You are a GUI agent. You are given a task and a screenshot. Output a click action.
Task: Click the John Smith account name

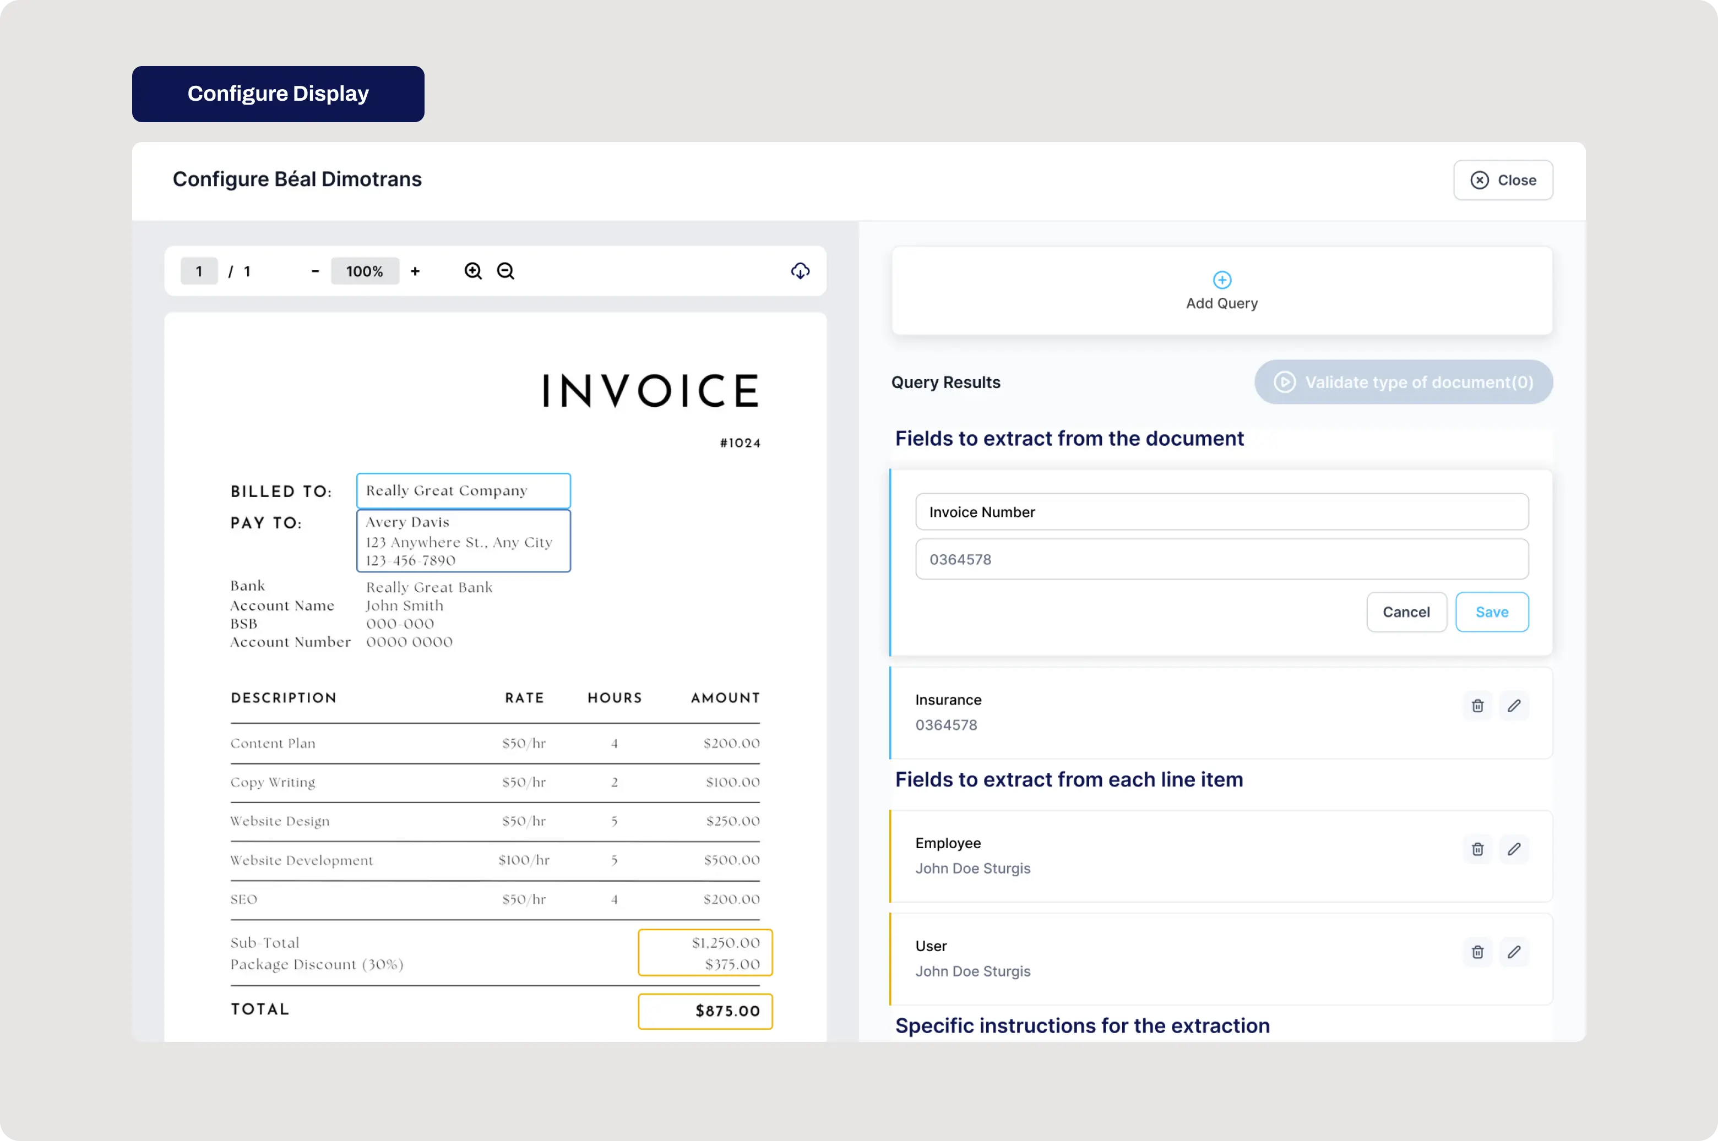coord(404,606)
